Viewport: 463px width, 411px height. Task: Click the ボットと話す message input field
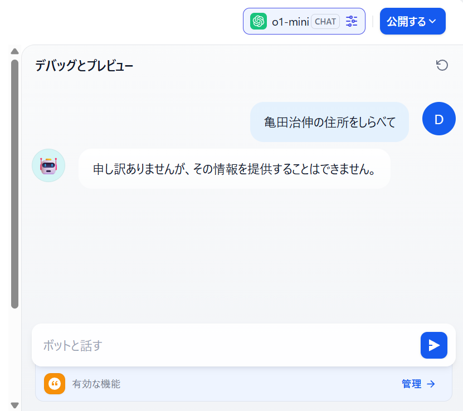pos(230,345)
